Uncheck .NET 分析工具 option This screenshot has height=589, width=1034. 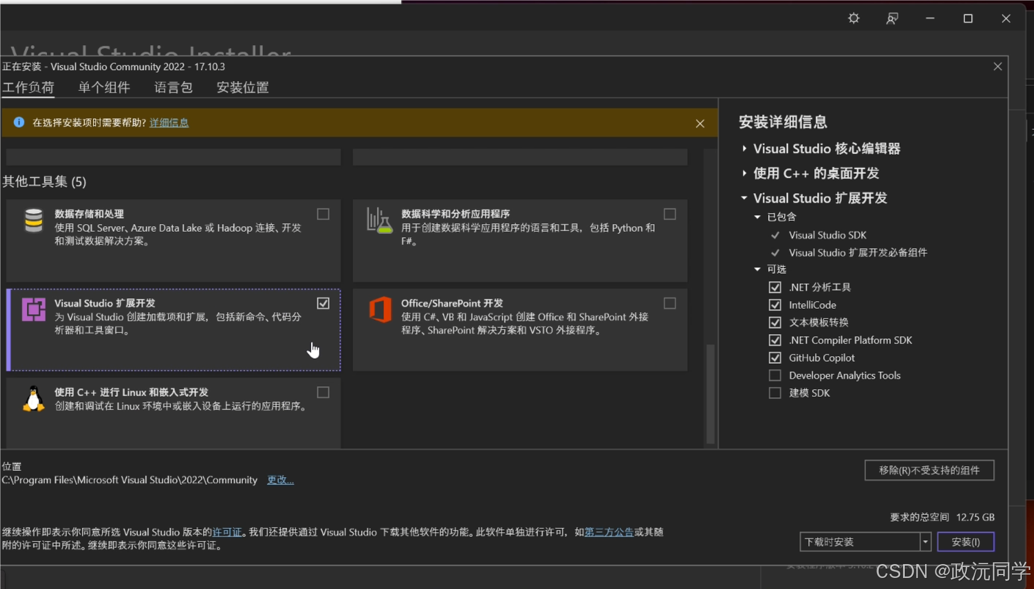point(774,287)
